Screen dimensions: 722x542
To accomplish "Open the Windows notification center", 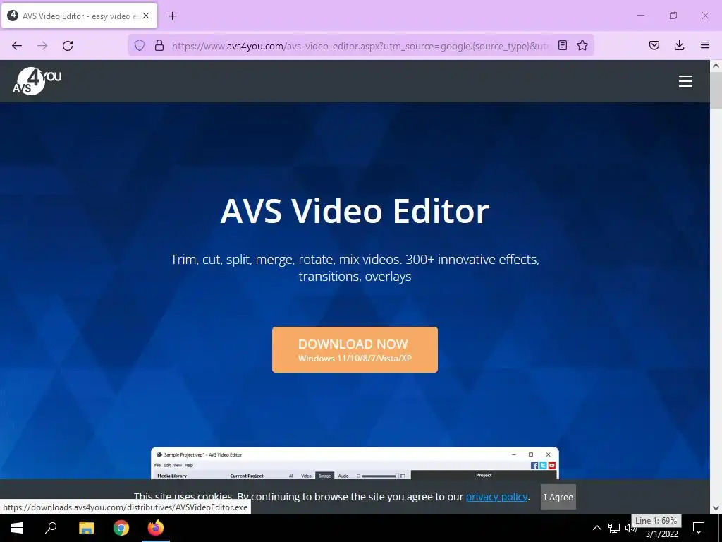I will [x=699, y=528].
